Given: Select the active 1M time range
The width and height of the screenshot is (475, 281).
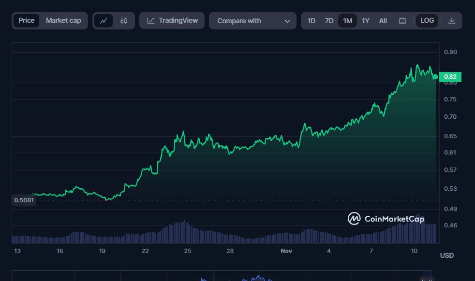Looking at the screenshot, I should (347, 21).
